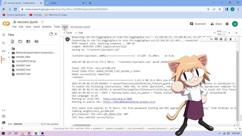Image resolution: width=242 pixels, height=136 pixels.
Task: Select the Files folder sidebar icon
Action: [x=3, y=59]
